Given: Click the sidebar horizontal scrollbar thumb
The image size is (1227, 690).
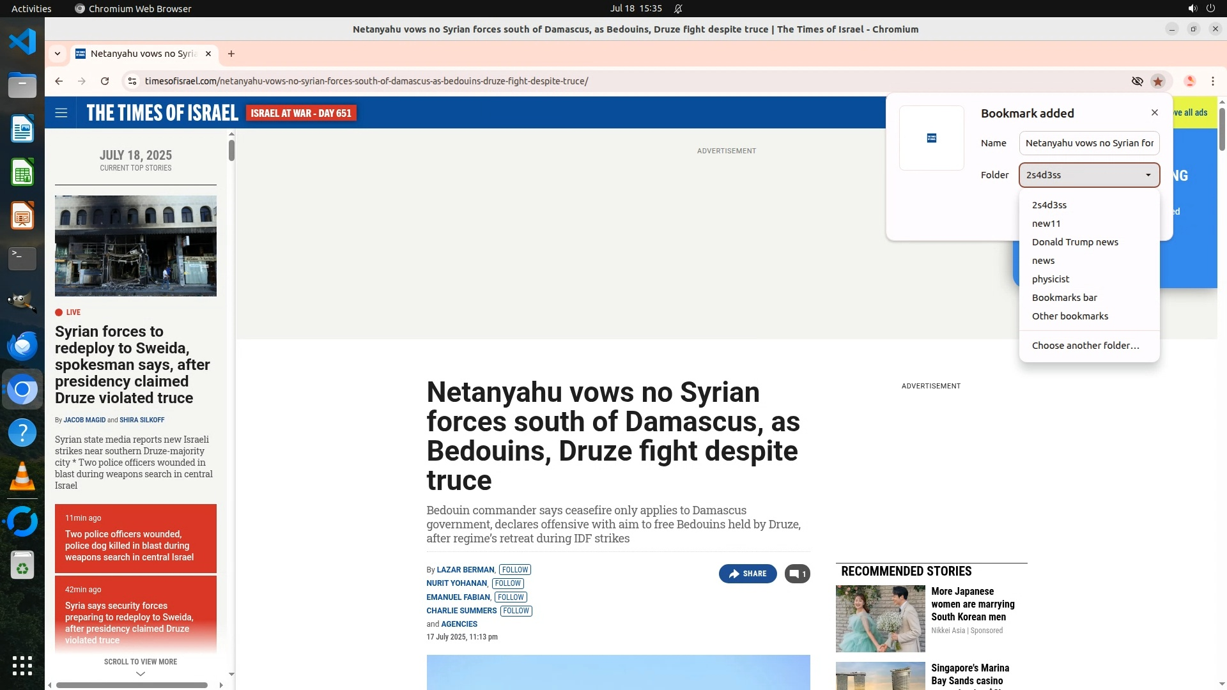Looking at the screenshot, I should (131, 685).
